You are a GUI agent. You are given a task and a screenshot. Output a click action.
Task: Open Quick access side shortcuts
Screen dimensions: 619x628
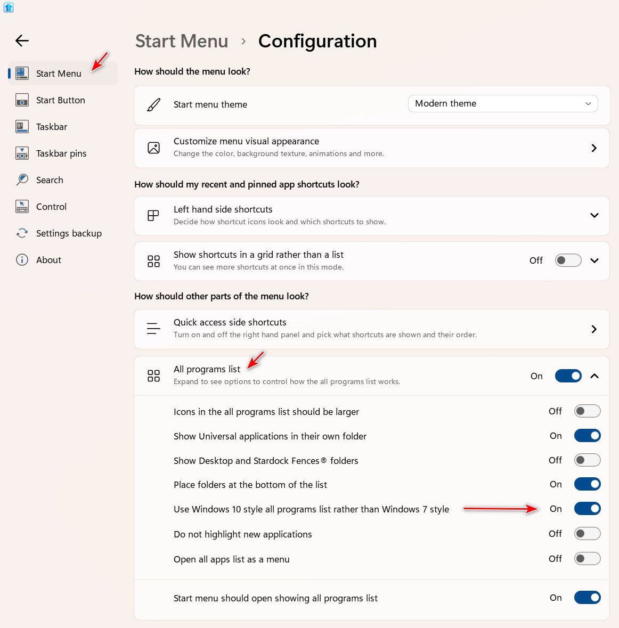click(371, 329)
